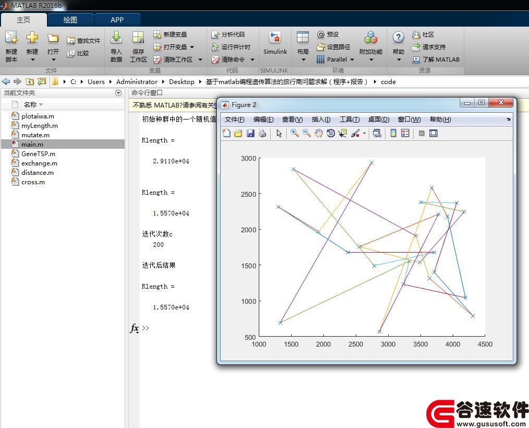Screen dimensions: 529x428
Task: Click the Compare (比较) file tool
Action: point(78,53)
